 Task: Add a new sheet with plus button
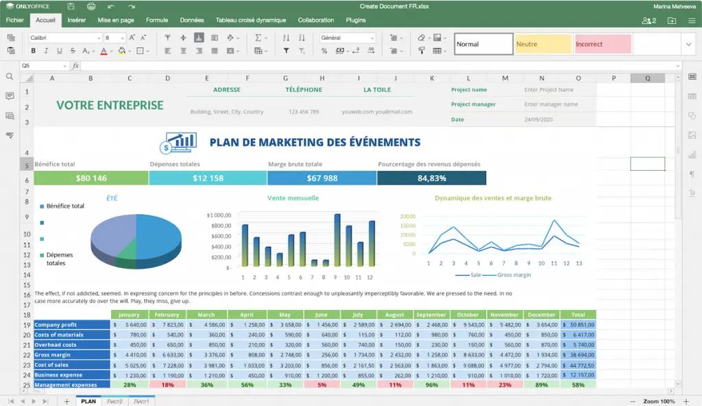(x=66, y=401)
